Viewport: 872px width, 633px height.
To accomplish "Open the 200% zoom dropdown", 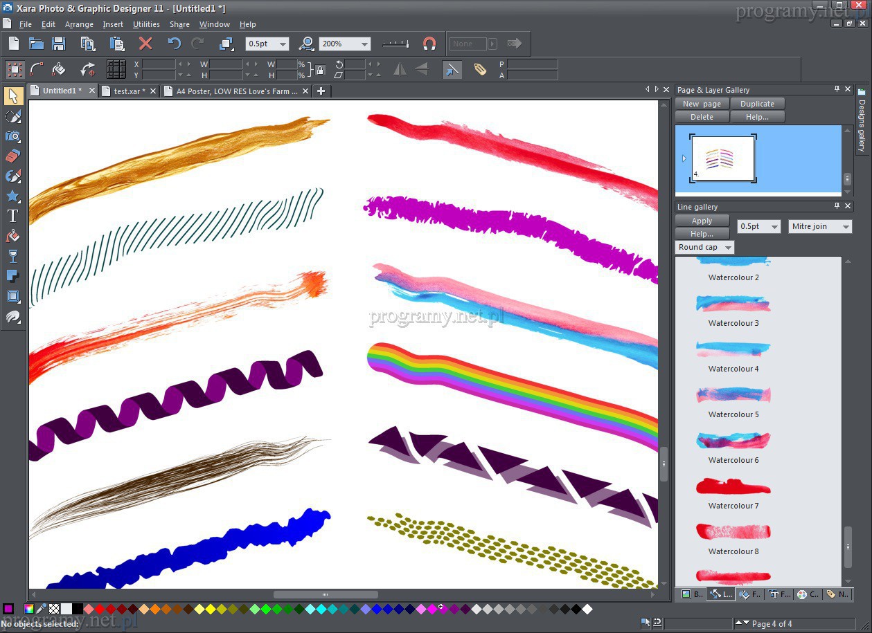I will pyautogui.click(x=364, y=44).
